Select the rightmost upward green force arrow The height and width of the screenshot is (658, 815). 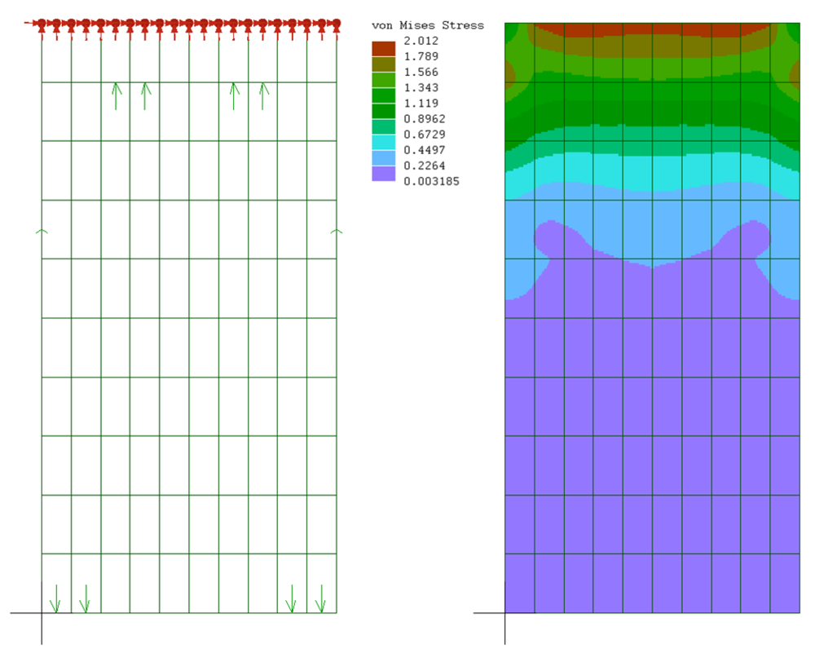click(x=262, y=95)
